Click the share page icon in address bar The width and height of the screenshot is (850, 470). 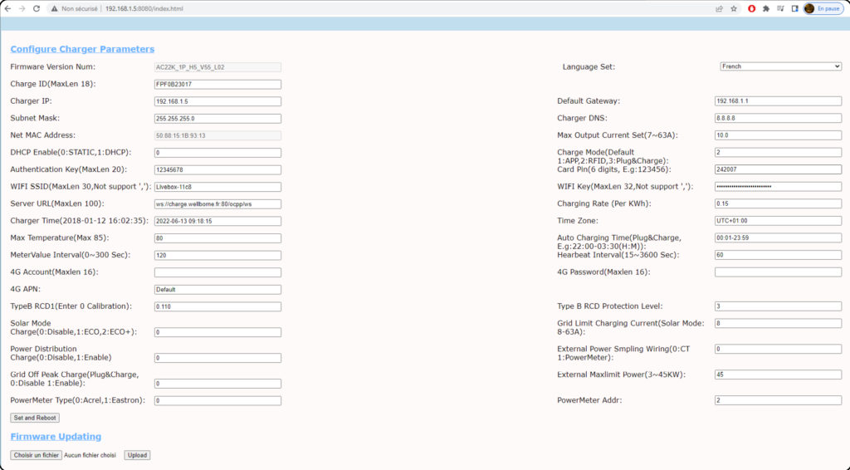(x=720, y=8)
